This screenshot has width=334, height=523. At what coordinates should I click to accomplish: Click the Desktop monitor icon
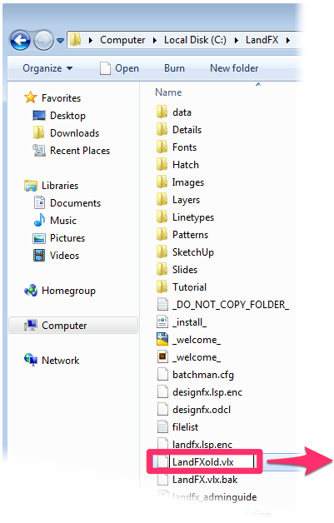pos(39,116)
